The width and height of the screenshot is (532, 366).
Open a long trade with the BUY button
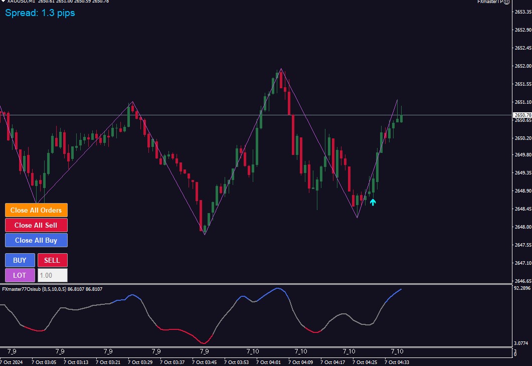[20, 260]
